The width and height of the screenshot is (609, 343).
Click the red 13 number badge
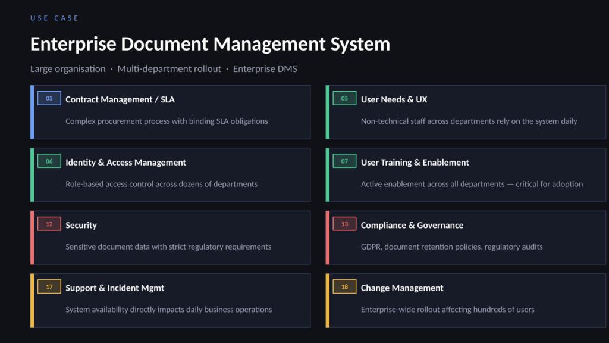tap(344, 224)
